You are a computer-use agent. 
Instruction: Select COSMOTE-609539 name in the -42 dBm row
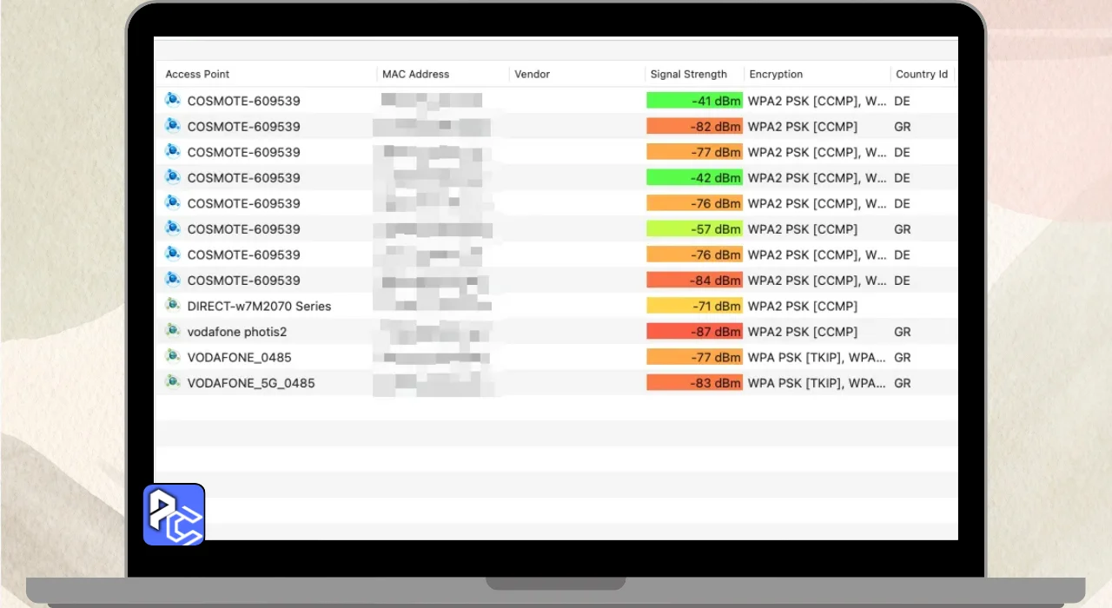[x=243, y=178]
